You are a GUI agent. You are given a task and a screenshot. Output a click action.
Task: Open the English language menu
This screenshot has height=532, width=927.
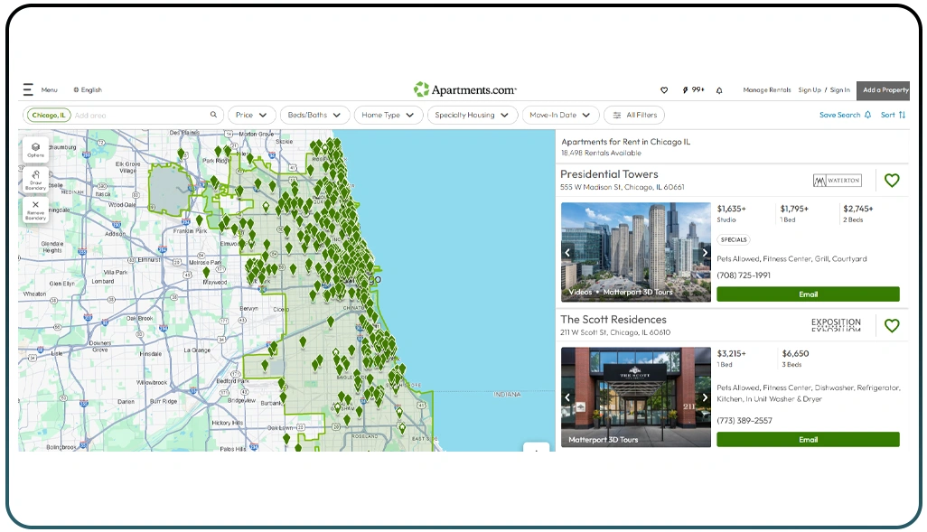pyautogui.click(x=88, y=90)
